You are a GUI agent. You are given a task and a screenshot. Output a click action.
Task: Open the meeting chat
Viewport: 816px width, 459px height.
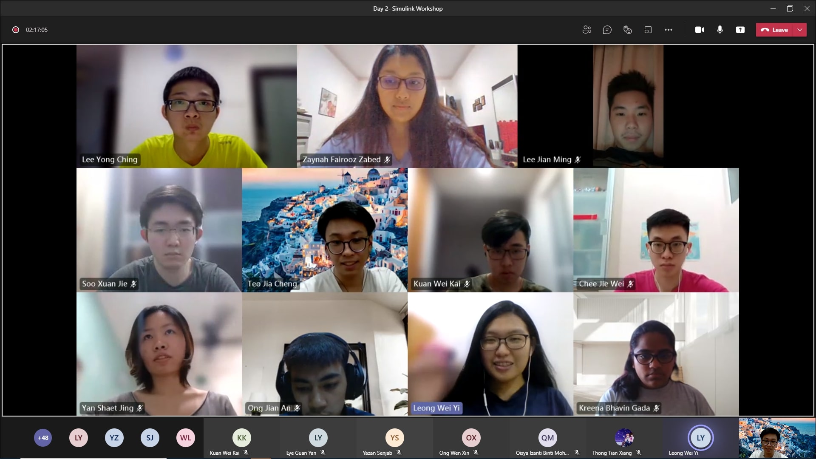pyautogui.click(x=607, y=30)
